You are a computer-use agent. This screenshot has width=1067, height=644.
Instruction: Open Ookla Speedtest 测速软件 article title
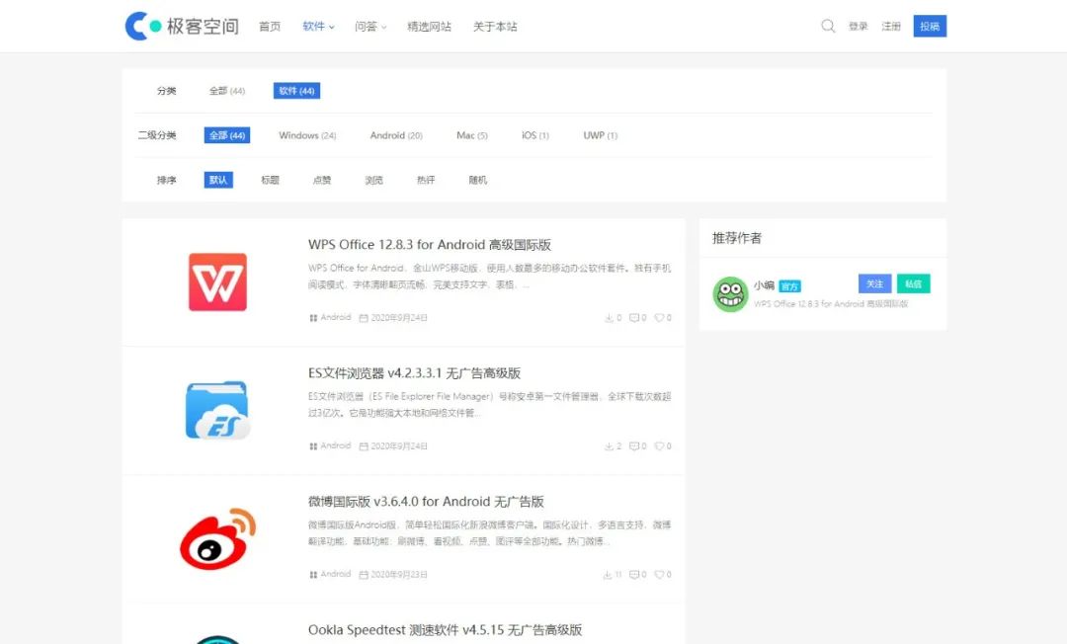click(445, 630)
